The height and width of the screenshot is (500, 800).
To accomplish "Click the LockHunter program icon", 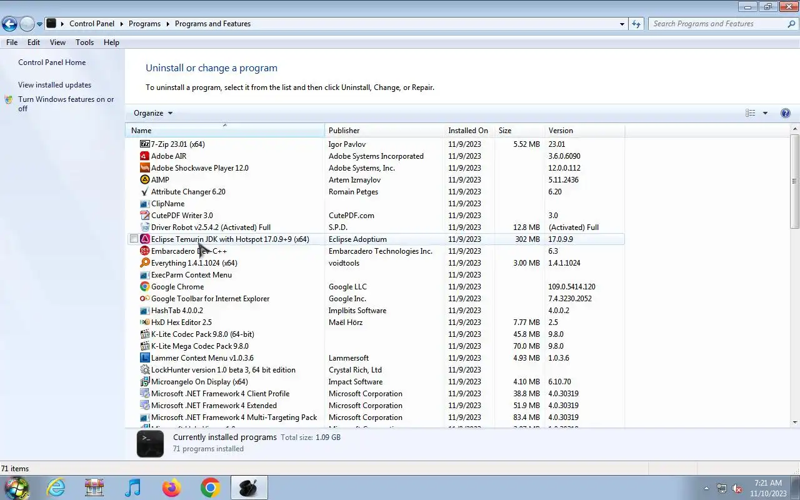I will (x=145, y=370).
